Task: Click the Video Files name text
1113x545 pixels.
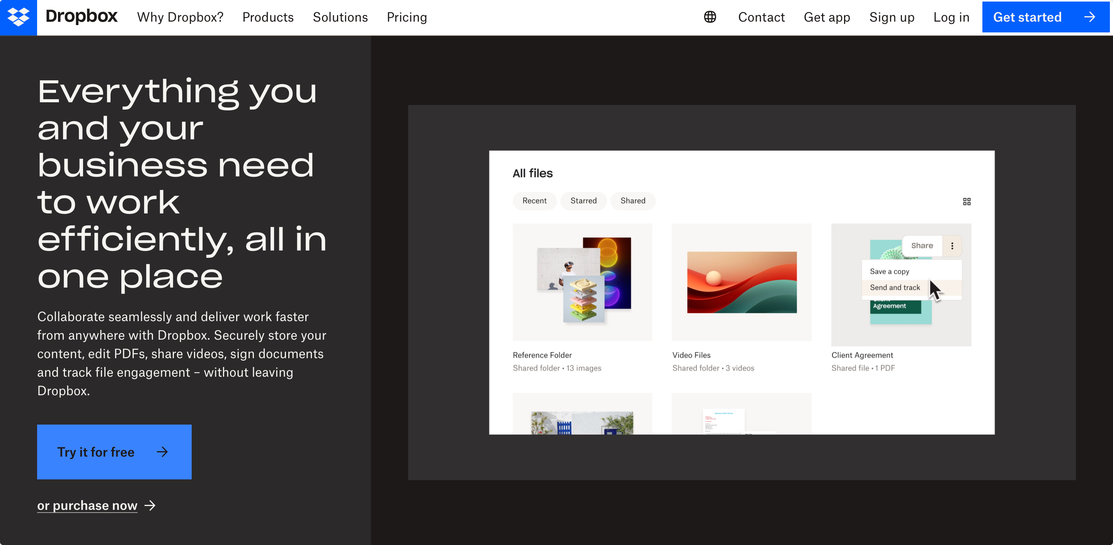Action: pos(691,355)
